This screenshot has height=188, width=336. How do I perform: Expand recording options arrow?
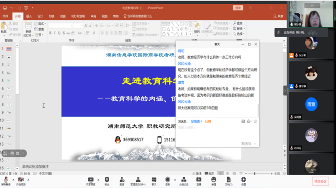click(x=175, y=180)
